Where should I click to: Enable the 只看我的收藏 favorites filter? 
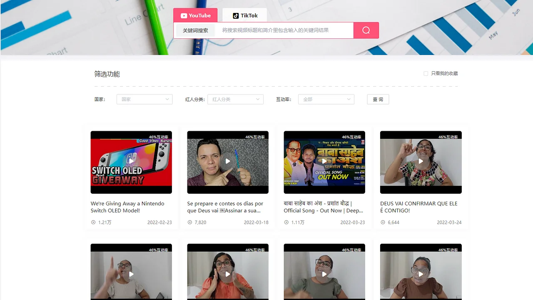pyautogui.click(x=426, y=73)
